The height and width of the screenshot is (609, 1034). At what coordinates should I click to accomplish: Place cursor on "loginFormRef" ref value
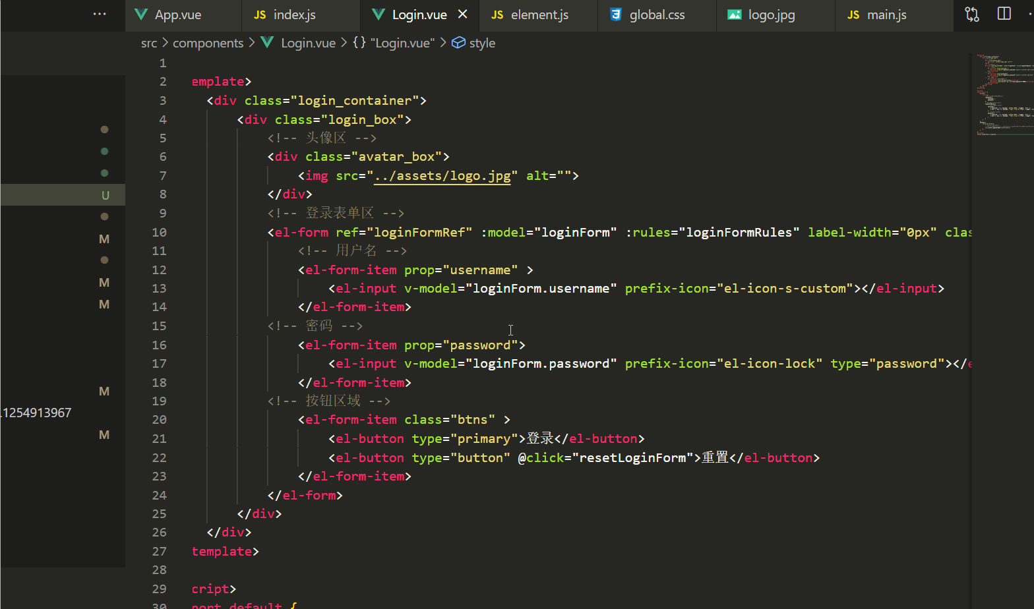[x=419, y=233]
